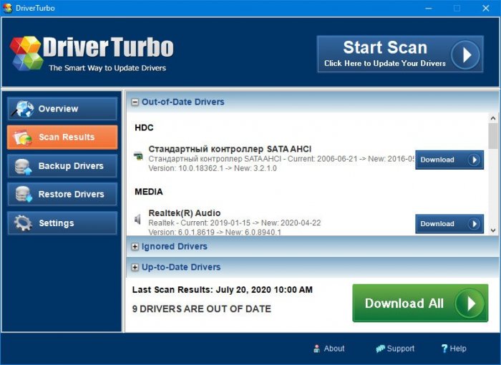This screenshot has height=365, width=501.
Task: Click the driver list scroll down arrow
Action: pos(493,230)
